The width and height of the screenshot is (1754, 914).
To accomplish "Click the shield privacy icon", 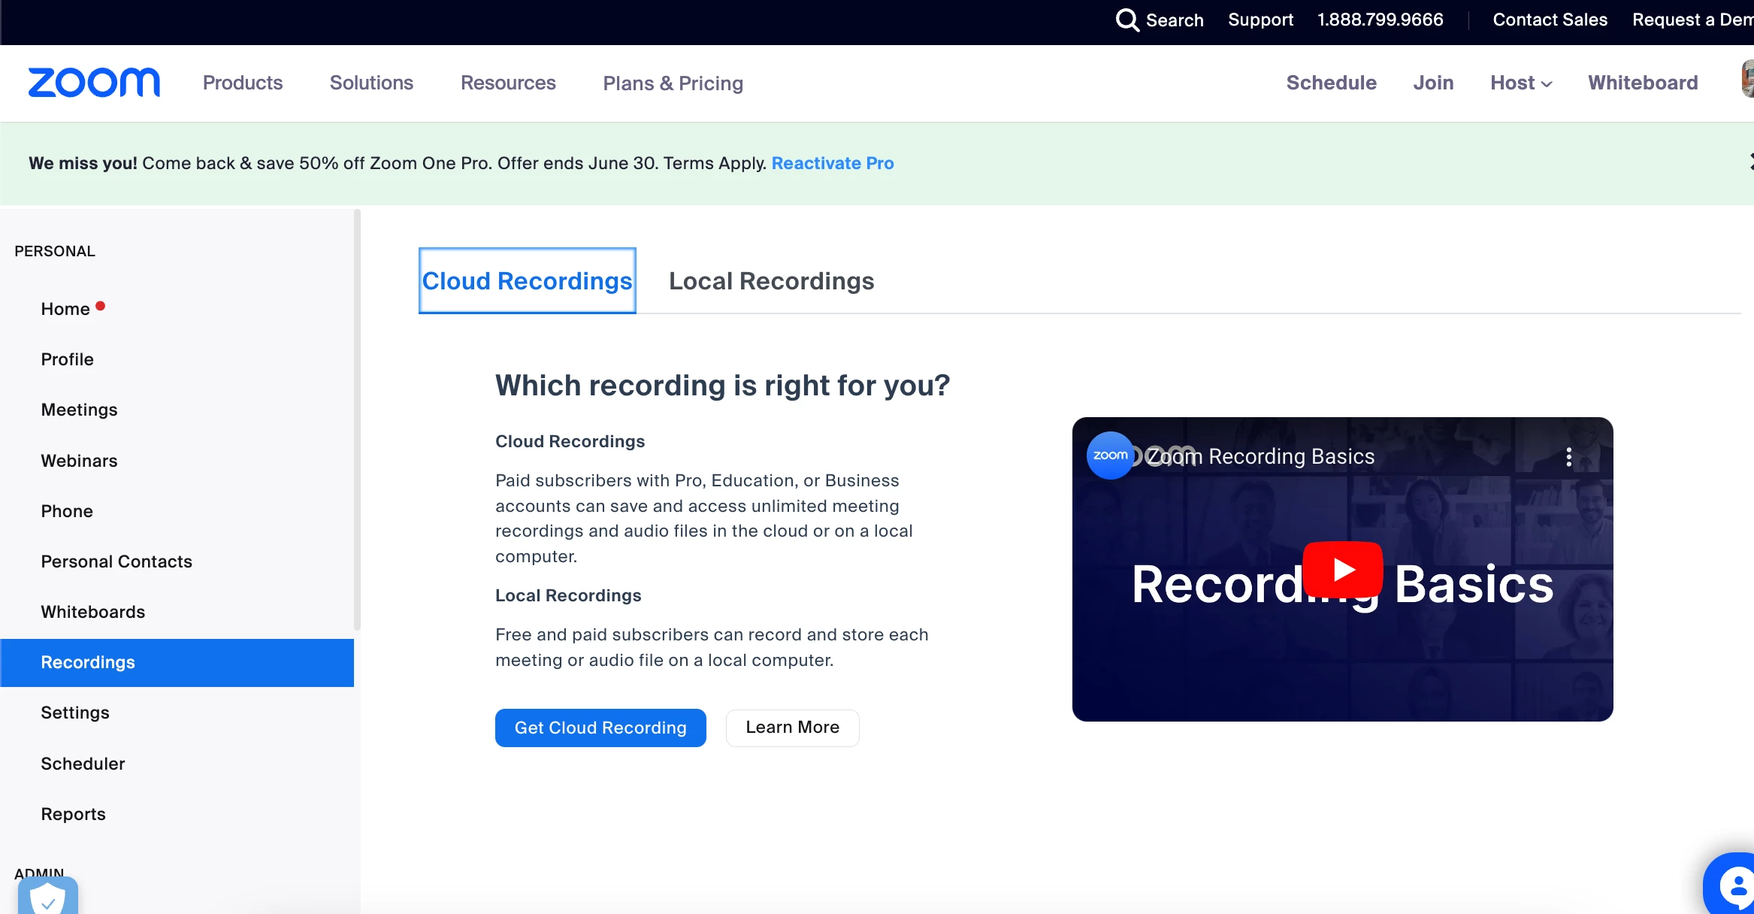I will [x=48, y=897].
